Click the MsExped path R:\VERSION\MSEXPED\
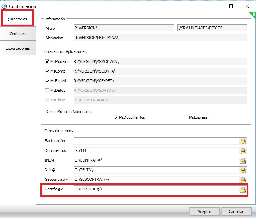This screenshot has width=256, height=218. pyautogui.click(x=160, y=81)
